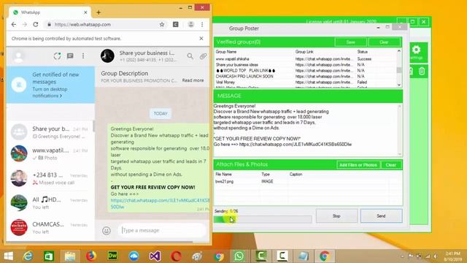Click inside the MESSAGE text box
The height and width of the screenshot is (263, 467).
(x=306, y=130)
